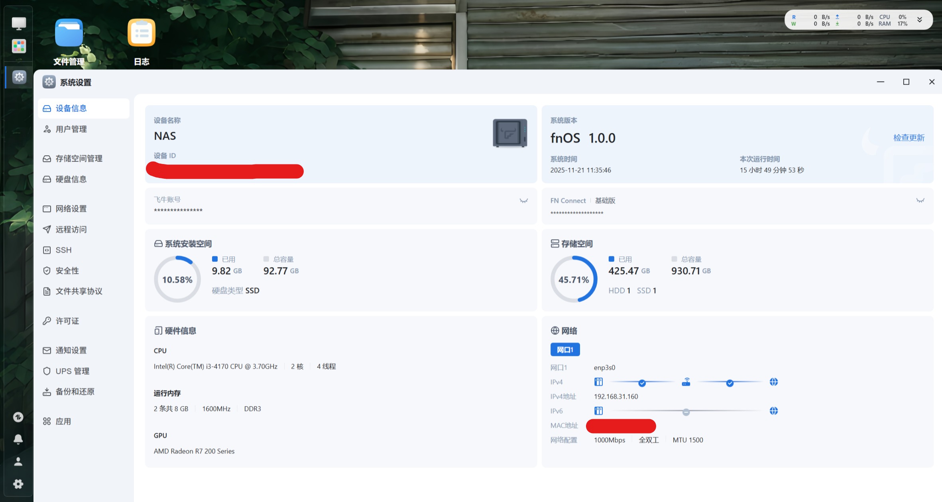Open 网络设置 in sidebar
The height and width of the screenshot is (502, 942).
pos(71,209)
